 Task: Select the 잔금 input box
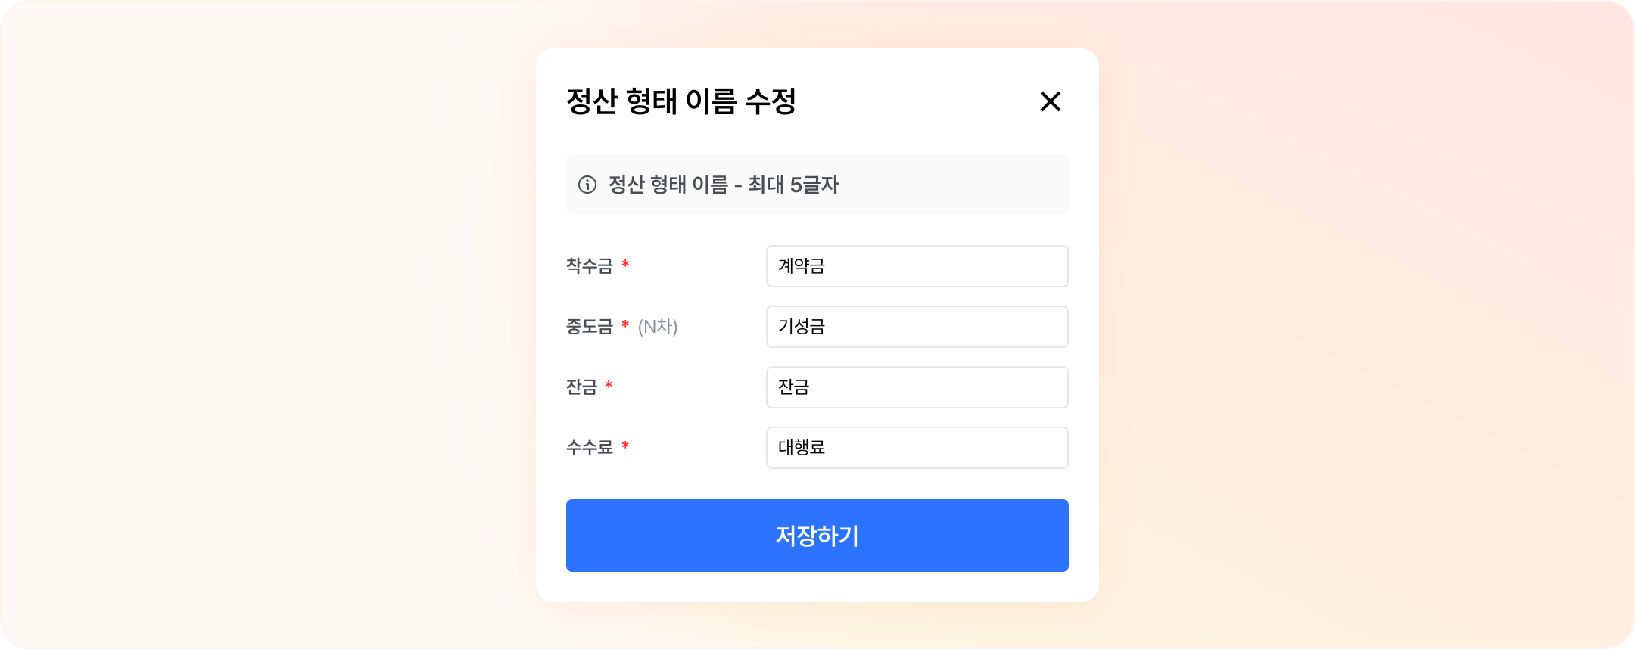pyautogui.click(x=917, y=387)
